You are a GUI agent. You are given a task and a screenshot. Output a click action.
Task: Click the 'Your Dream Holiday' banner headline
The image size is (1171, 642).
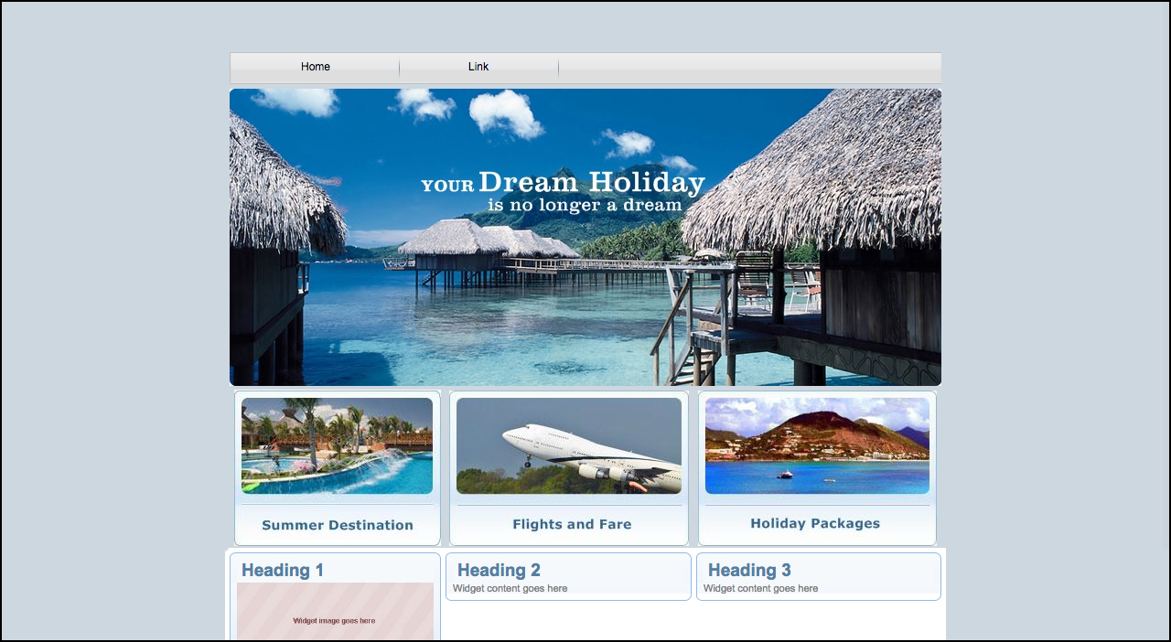click(x=563, y=182)
